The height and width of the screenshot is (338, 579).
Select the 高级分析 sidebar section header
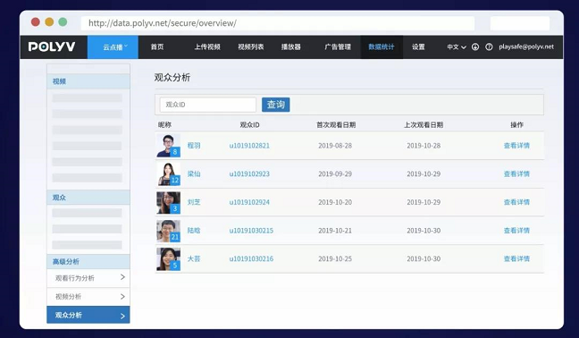click(88, 261)
